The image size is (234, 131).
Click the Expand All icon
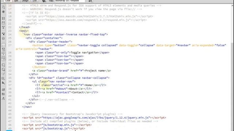point(3,27)
